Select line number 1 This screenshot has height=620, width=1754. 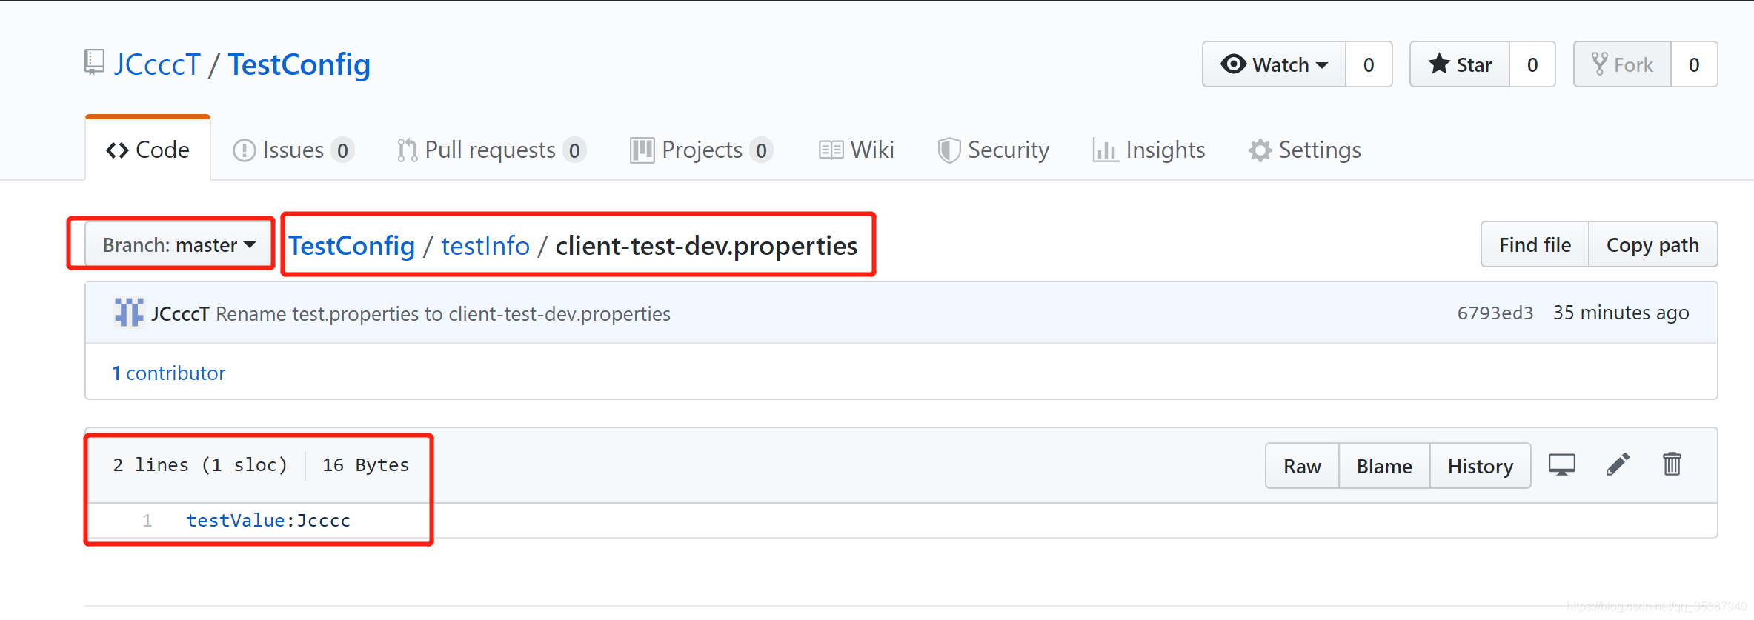[147, 521]
